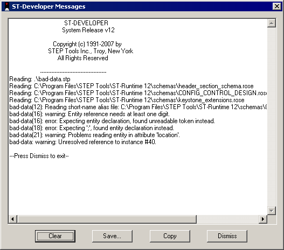
Task: Copy messages with the Copy button
Action: 170,236
